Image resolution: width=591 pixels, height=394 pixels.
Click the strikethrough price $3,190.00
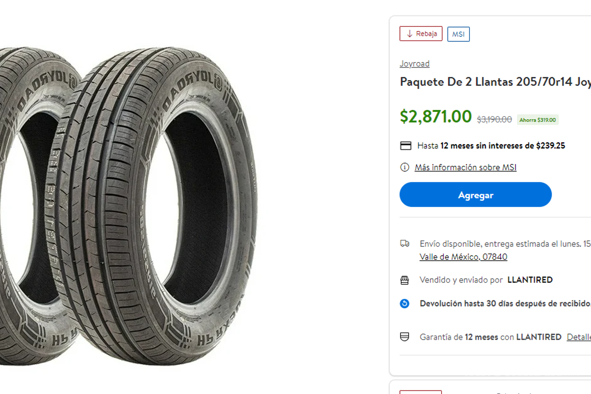pyautogui.click(x=493, y=118)
